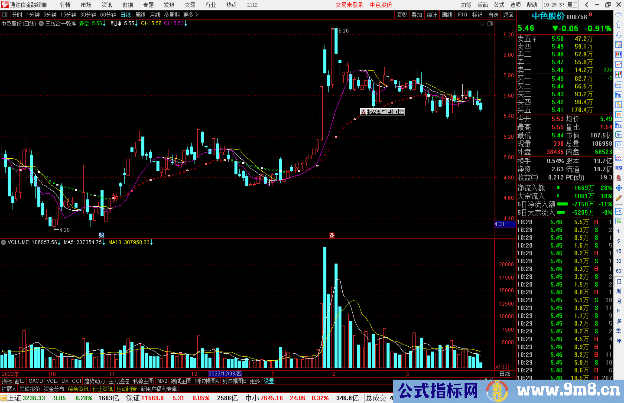Open the watchlist checklist sidebar icon
Image resolution: width=624 pixels, height=403 pixels.
619,44
